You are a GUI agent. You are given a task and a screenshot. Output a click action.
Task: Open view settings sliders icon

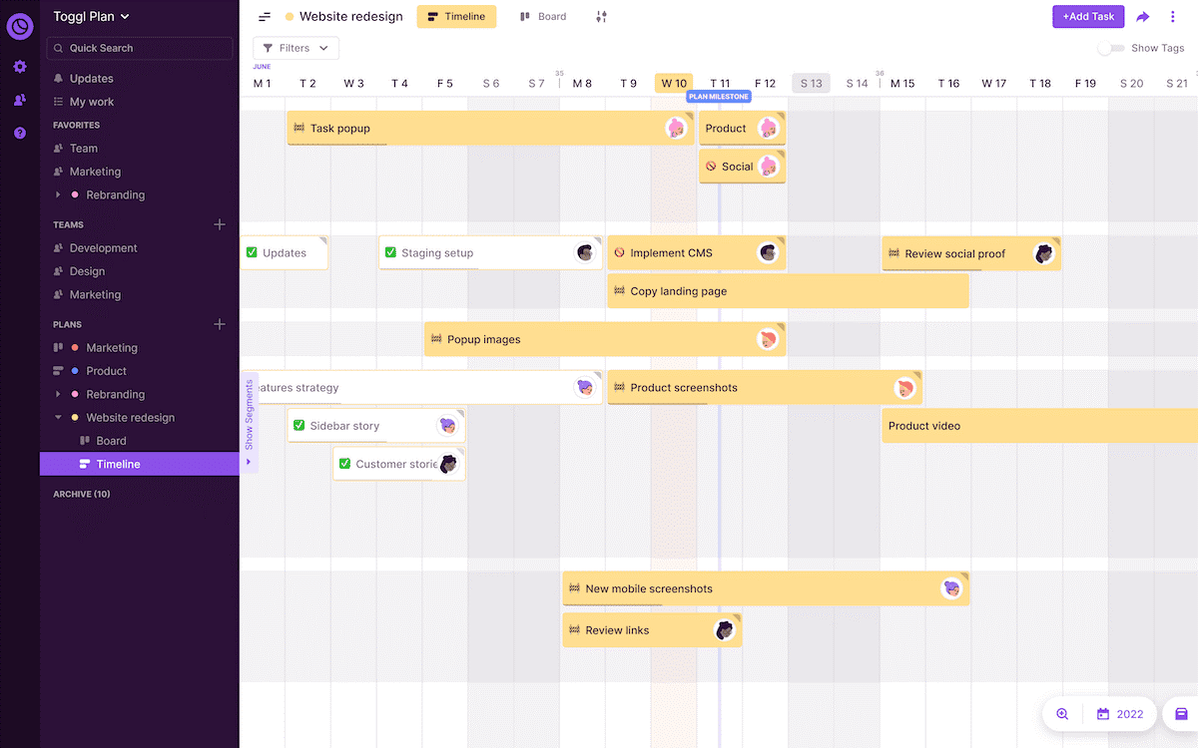[x=601, y=17]
